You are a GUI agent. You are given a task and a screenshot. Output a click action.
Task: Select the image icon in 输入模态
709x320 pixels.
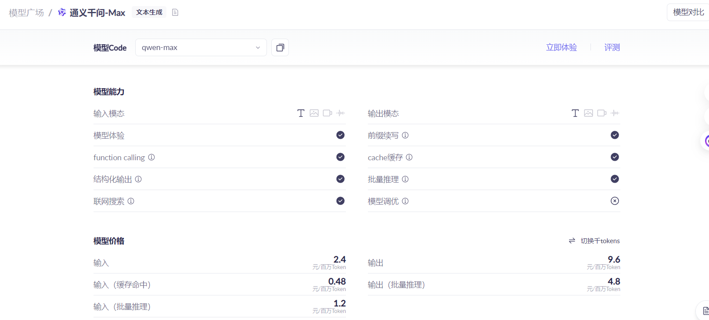point(314,113)
